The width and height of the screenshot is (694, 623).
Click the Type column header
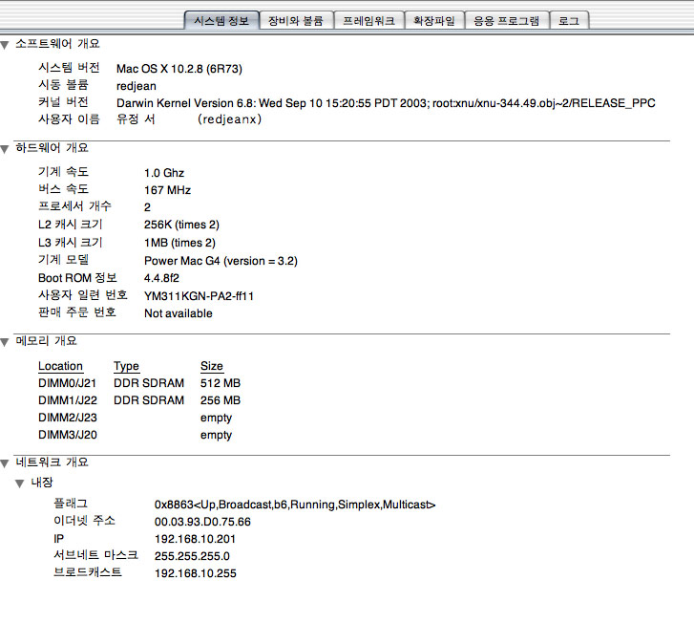click(126, 366)
